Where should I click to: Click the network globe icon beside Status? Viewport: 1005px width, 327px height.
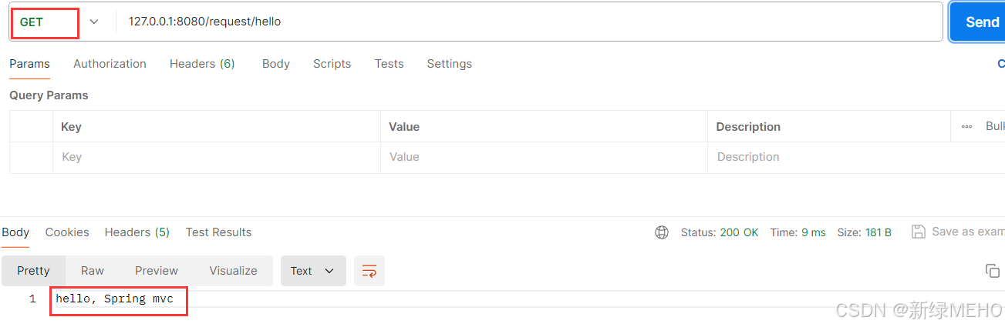point(662,232)
